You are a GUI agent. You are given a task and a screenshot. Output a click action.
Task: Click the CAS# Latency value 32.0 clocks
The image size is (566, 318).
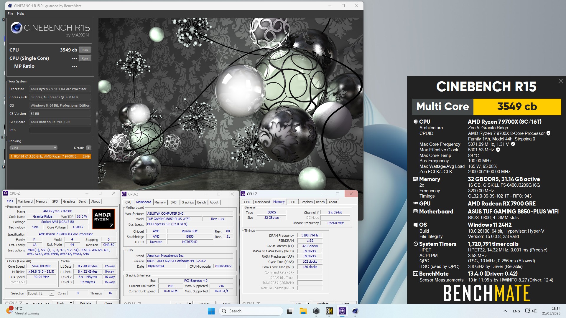310,246
